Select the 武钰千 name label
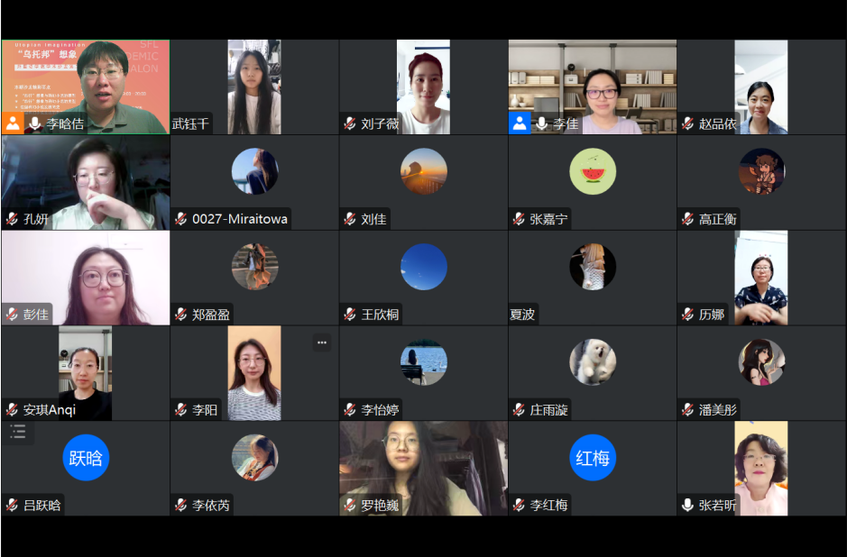Image resolution: width=847 pixels, height=557 pixels. (x=190, y=123)
